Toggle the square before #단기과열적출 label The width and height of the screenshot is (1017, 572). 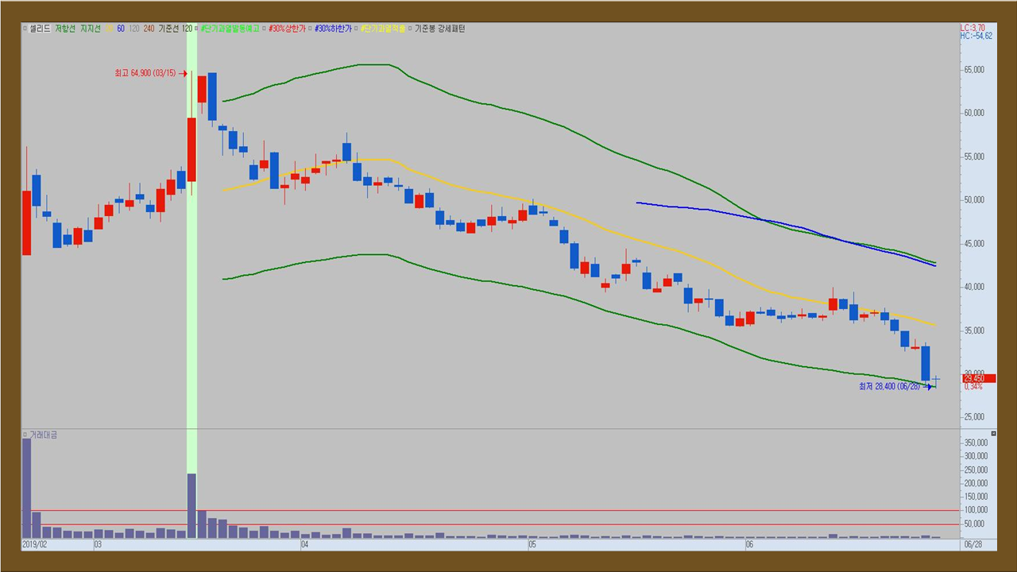[x=356, y=29]
